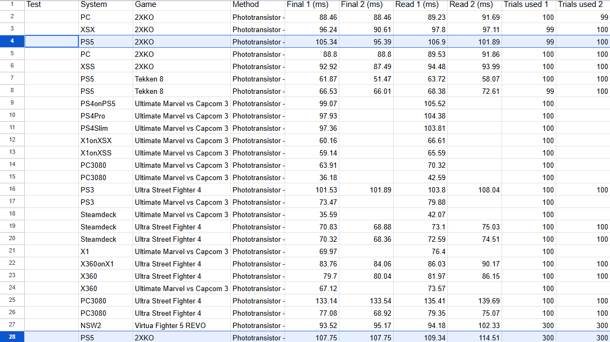Select the cell containing 36.18
610x342 pixels.
tap(311, 177)
